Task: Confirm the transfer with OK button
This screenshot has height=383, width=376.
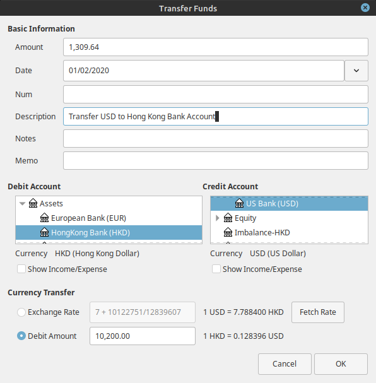Action: [x=341, y=363]
